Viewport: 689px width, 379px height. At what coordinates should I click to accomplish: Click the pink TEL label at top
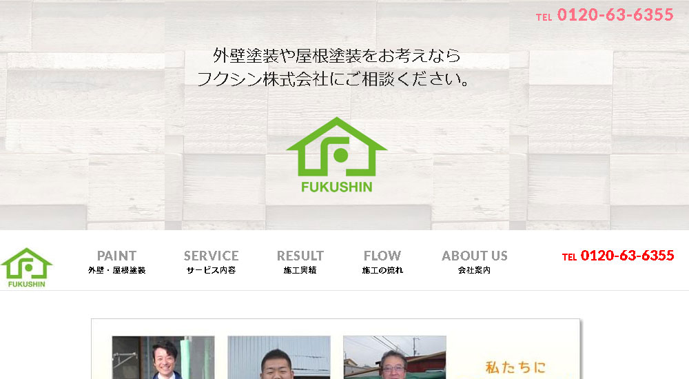[544, 17]
